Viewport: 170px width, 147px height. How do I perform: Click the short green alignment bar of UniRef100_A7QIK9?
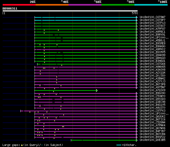point(66,90)
